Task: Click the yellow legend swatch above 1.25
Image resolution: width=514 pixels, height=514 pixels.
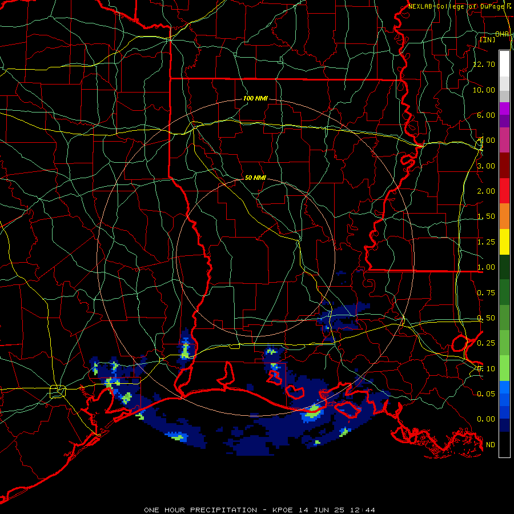Action: (504, 242)
